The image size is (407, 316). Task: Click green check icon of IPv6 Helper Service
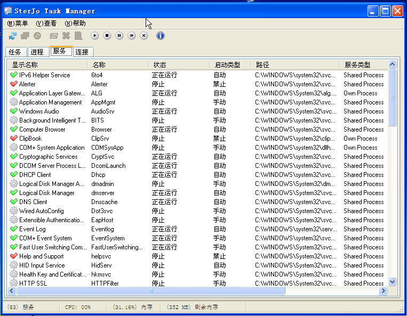tap(14, 75)
